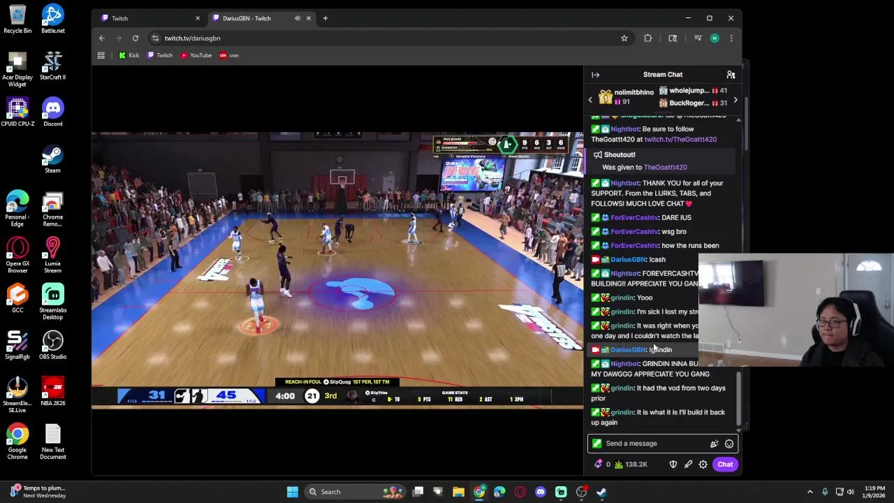This screenshot has height=503, width=894.
Task: Open NBA 2K26 desktop shortcut
Action: coord(52,392)
